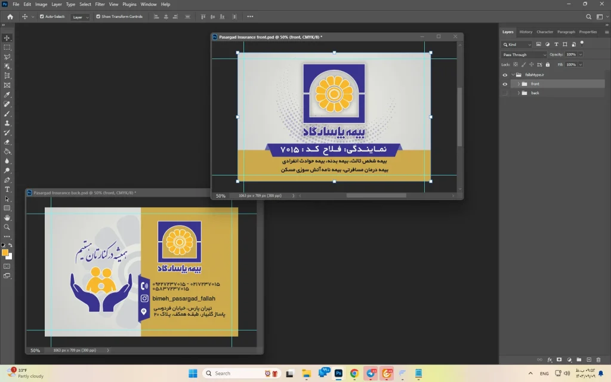The width and height of the screenshot is (611, 382).
Task: Switch to the Character tab
Action: tap(545, 32)
